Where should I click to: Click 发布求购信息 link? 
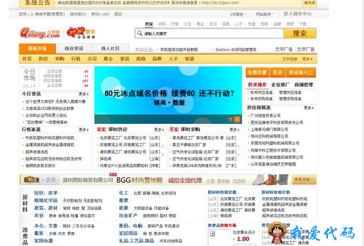point(261,99)
